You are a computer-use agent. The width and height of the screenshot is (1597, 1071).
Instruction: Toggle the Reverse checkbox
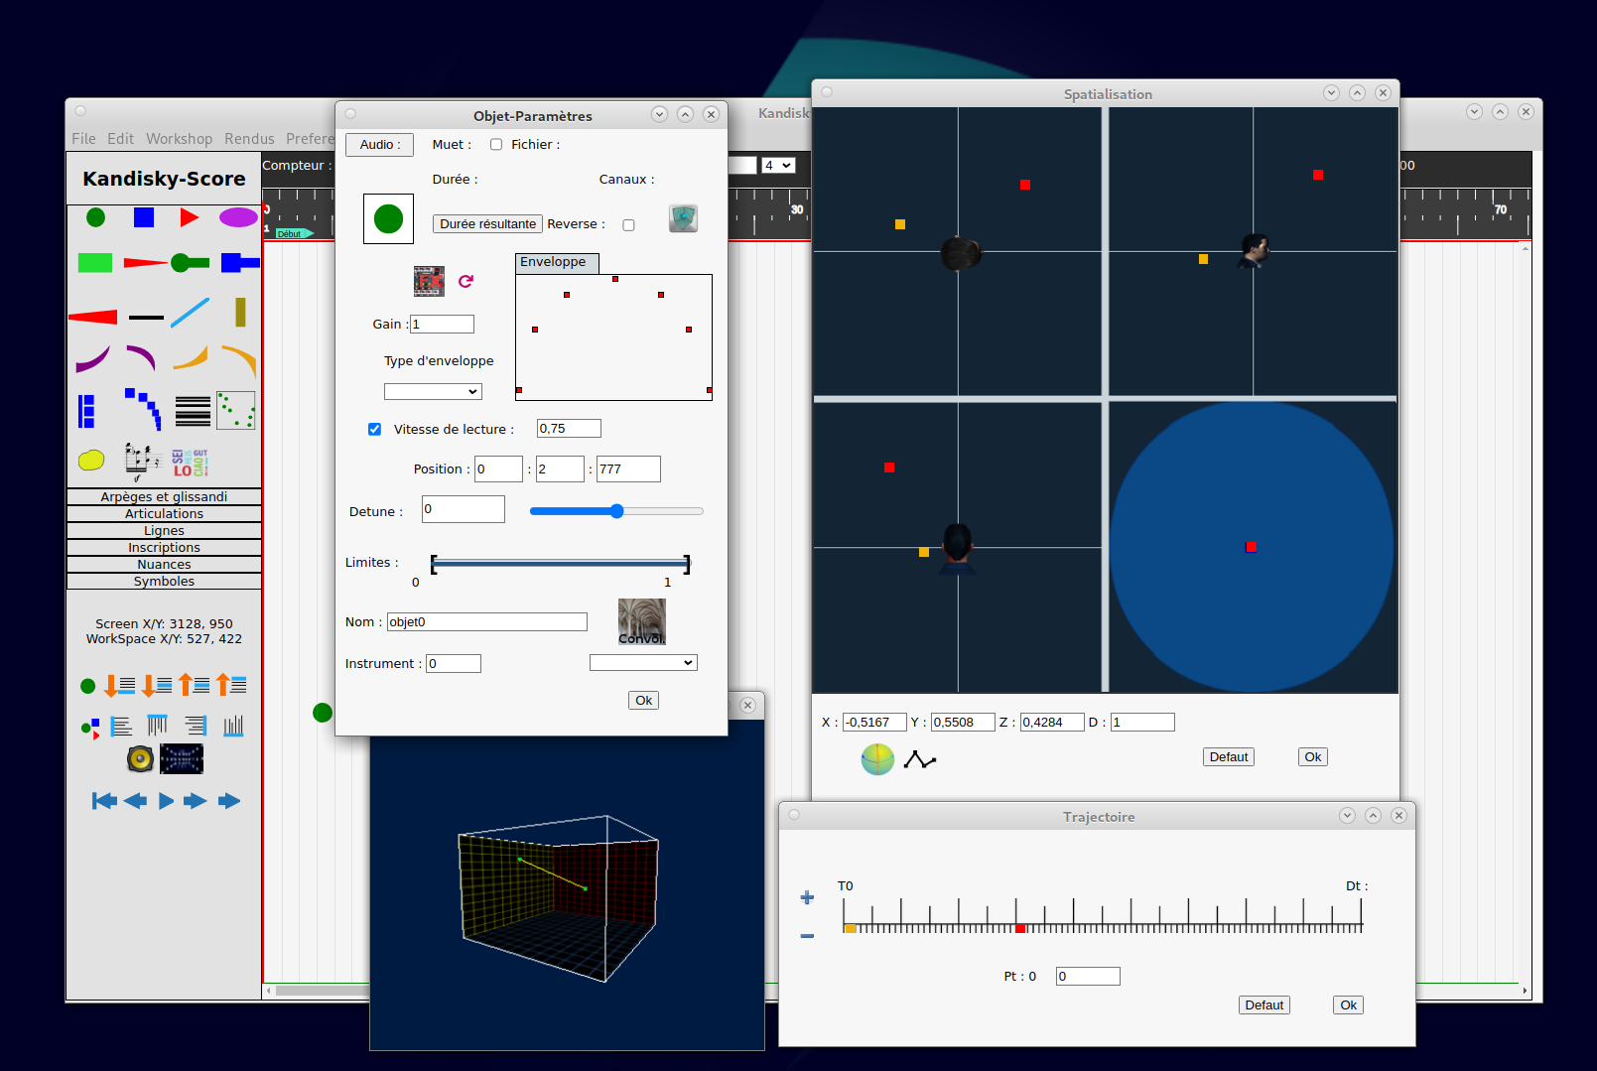[628, 225]
